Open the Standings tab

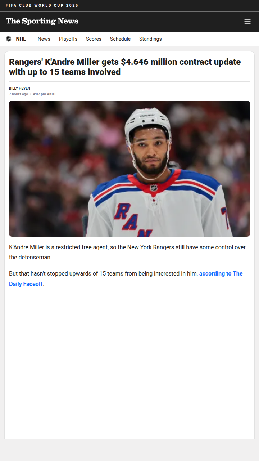[150, 39]
